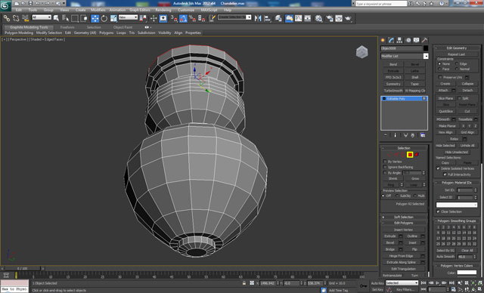Uncheck the Full Interactivity checkbox
This screenshot has height=293, width=484.
(445, 174)
